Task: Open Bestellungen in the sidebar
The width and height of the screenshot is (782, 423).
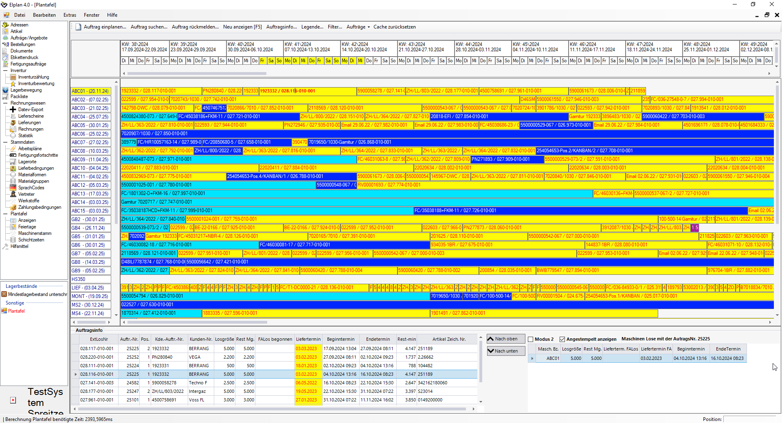Action: pos(23,44)
